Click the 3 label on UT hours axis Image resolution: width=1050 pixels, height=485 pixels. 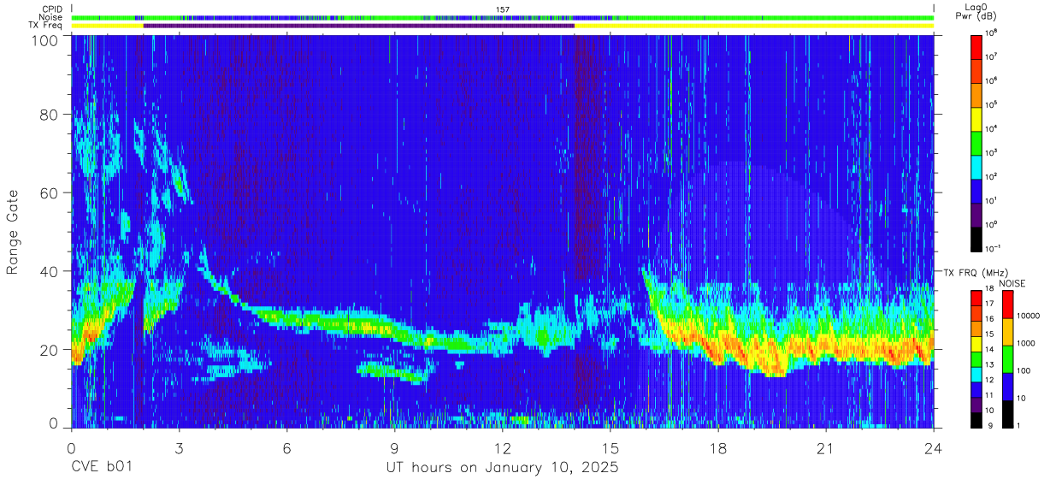pyautogui.click(x=179, y=448)
